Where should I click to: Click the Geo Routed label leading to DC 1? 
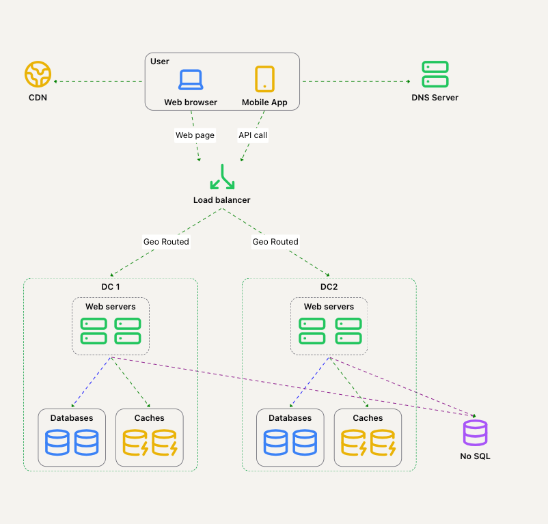[x=166, y=242]
